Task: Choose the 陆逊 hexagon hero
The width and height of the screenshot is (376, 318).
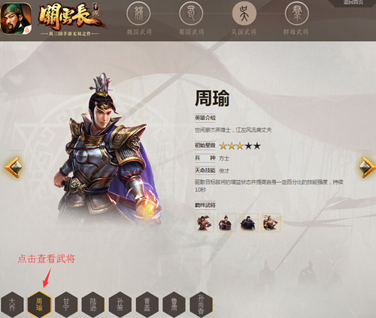Action: (93, 304)
